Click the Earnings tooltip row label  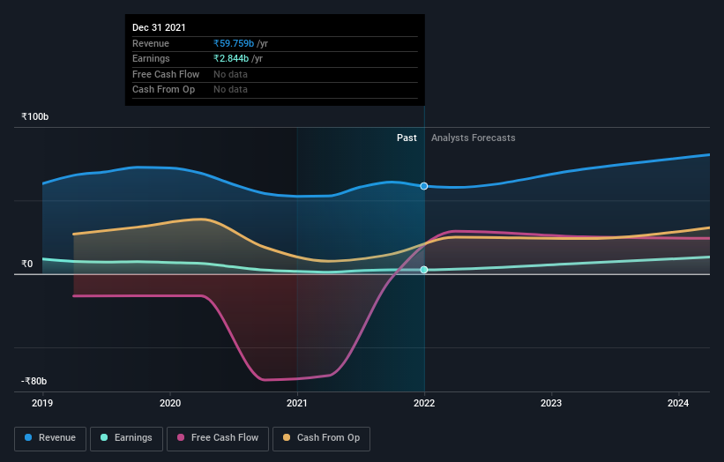(x=151, y=58)
